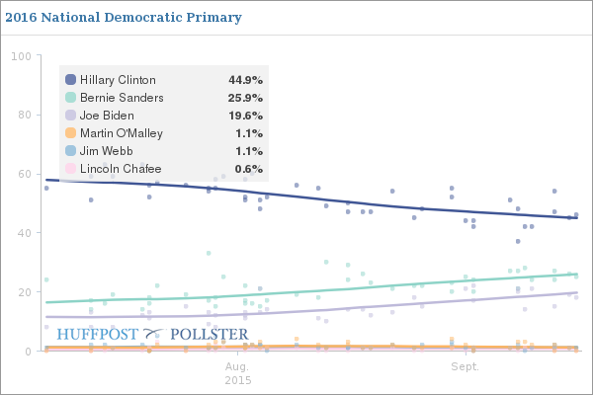Select the Joe Biden legend name
This screenshot has width=593, height=395.
[x=106, y=116]
